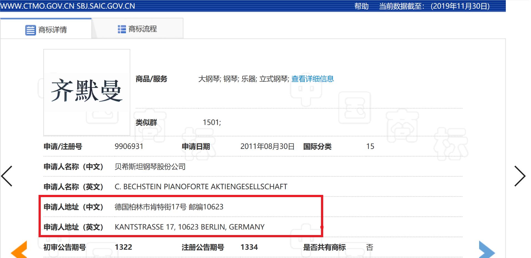Click the 是否共有商标 label
This screenshot has height=258, width=531.
[x=324, y=247]
